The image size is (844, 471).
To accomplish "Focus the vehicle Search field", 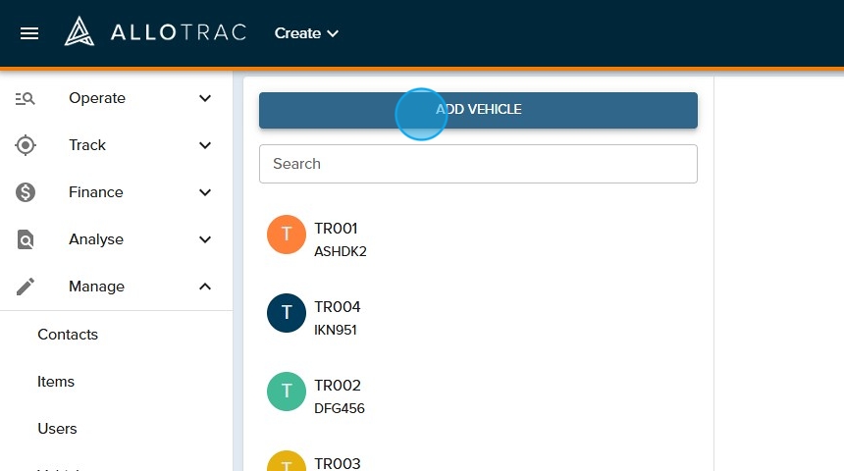I will click(478, 164).
